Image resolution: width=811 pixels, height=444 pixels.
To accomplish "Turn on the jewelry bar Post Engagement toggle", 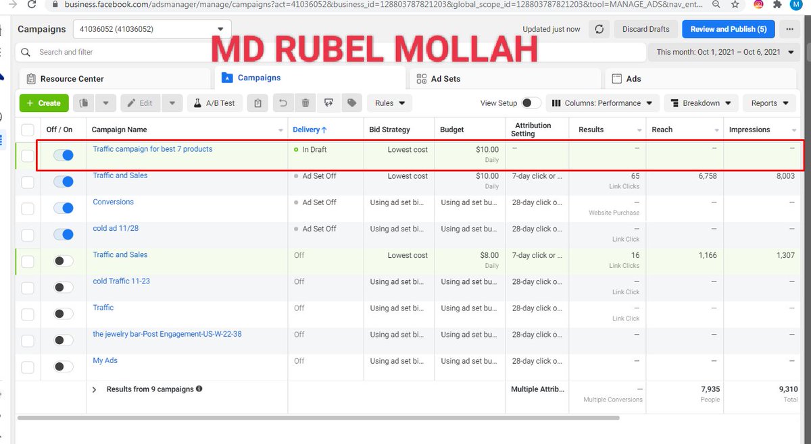I will [64, 340].
